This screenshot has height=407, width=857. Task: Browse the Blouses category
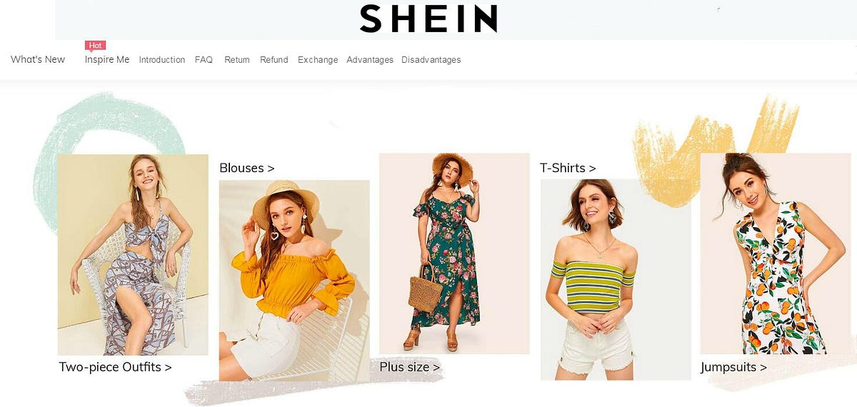pos(247,168)
